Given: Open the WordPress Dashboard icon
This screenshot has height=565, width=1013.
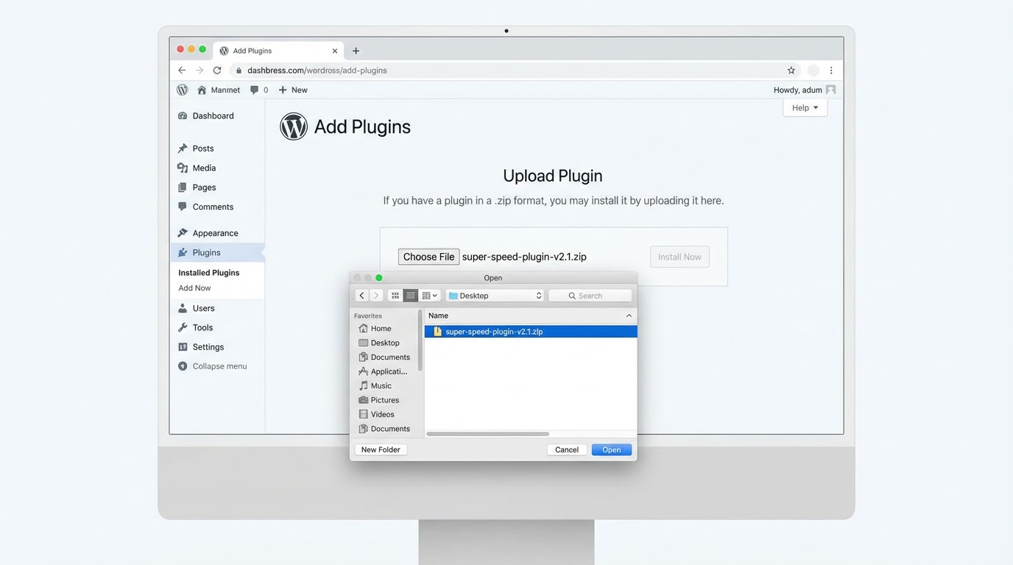Looking at the screenshot, I should (x=182, y=116).
